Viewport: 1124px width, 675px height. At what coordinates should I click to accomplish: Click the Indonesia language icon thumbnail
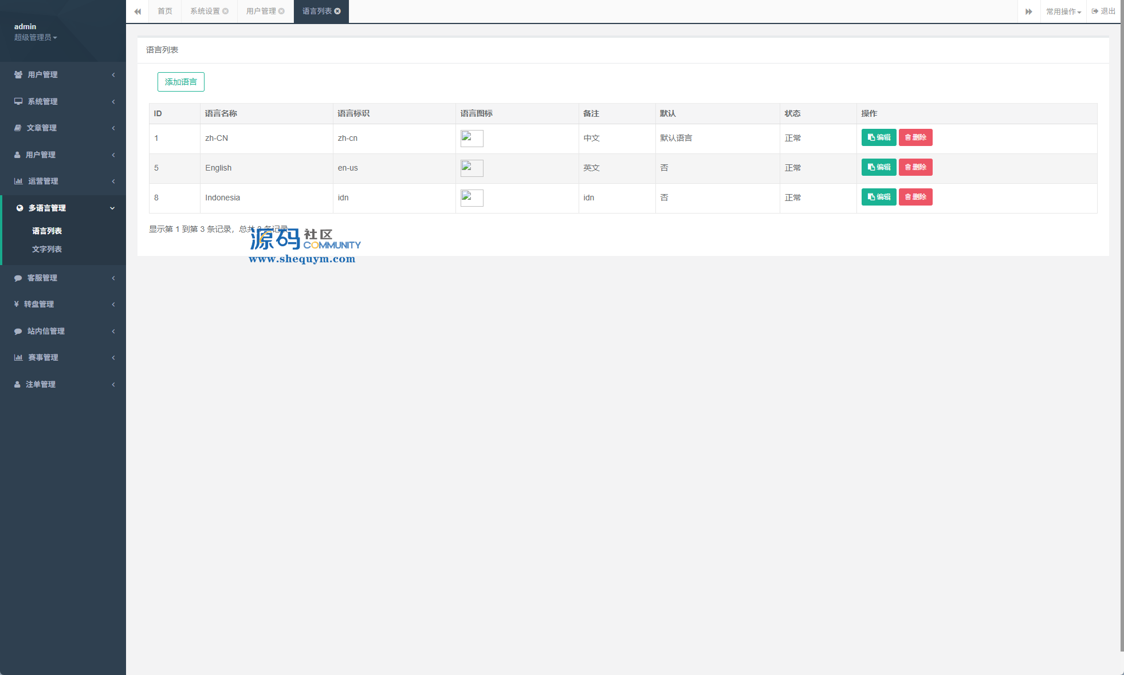pos(471,198)
